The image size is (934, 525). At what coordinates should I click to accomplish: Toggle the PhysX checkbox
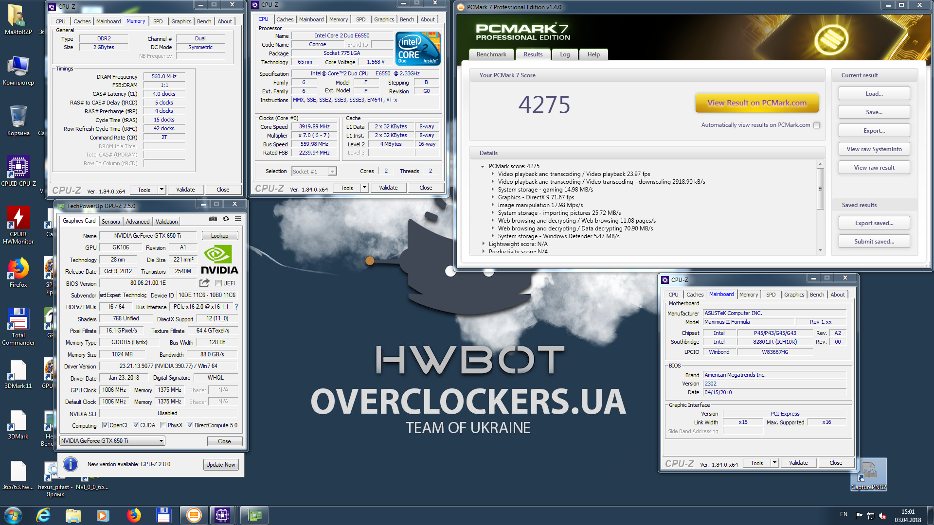tap(163, 425)
